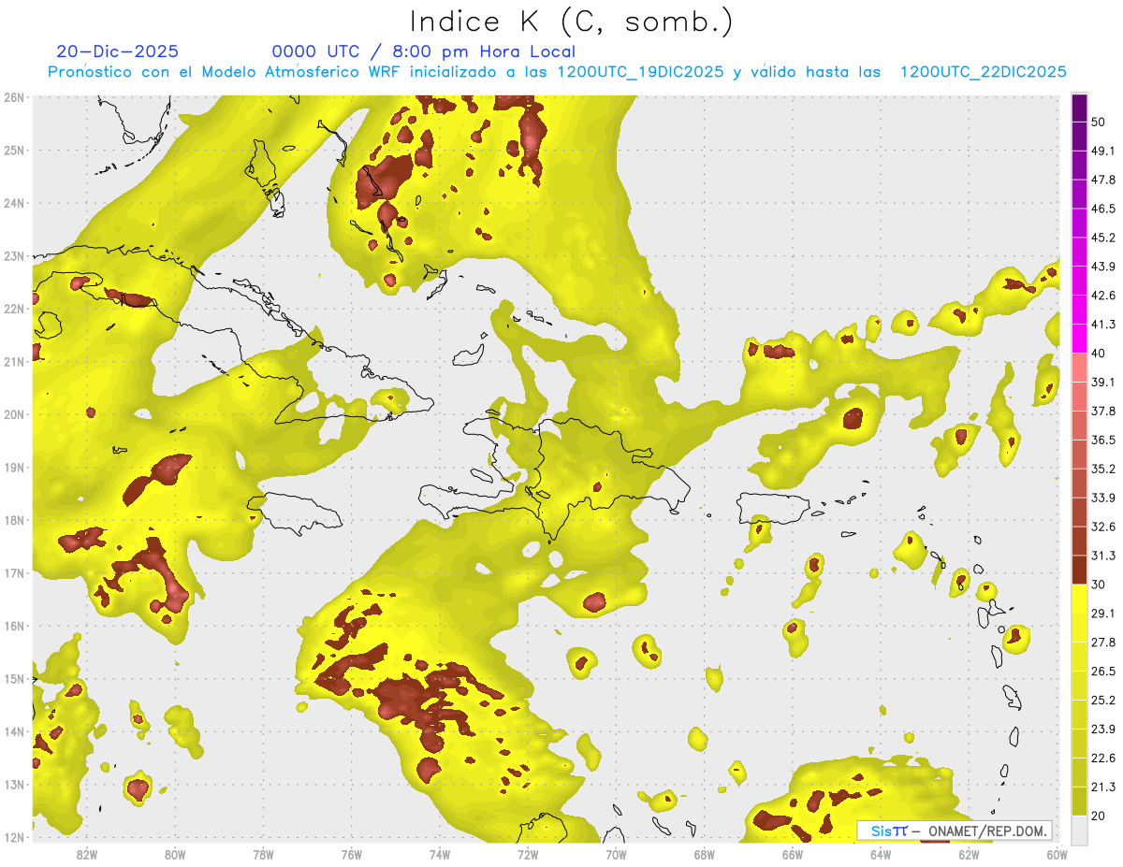Click the magenta color bar segment between 40 and 41.3

point(1079,339)
